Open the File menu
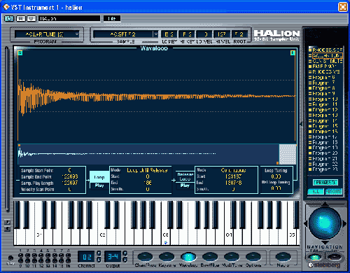Viewport: 350px width, 273px height. click(112, 18)
